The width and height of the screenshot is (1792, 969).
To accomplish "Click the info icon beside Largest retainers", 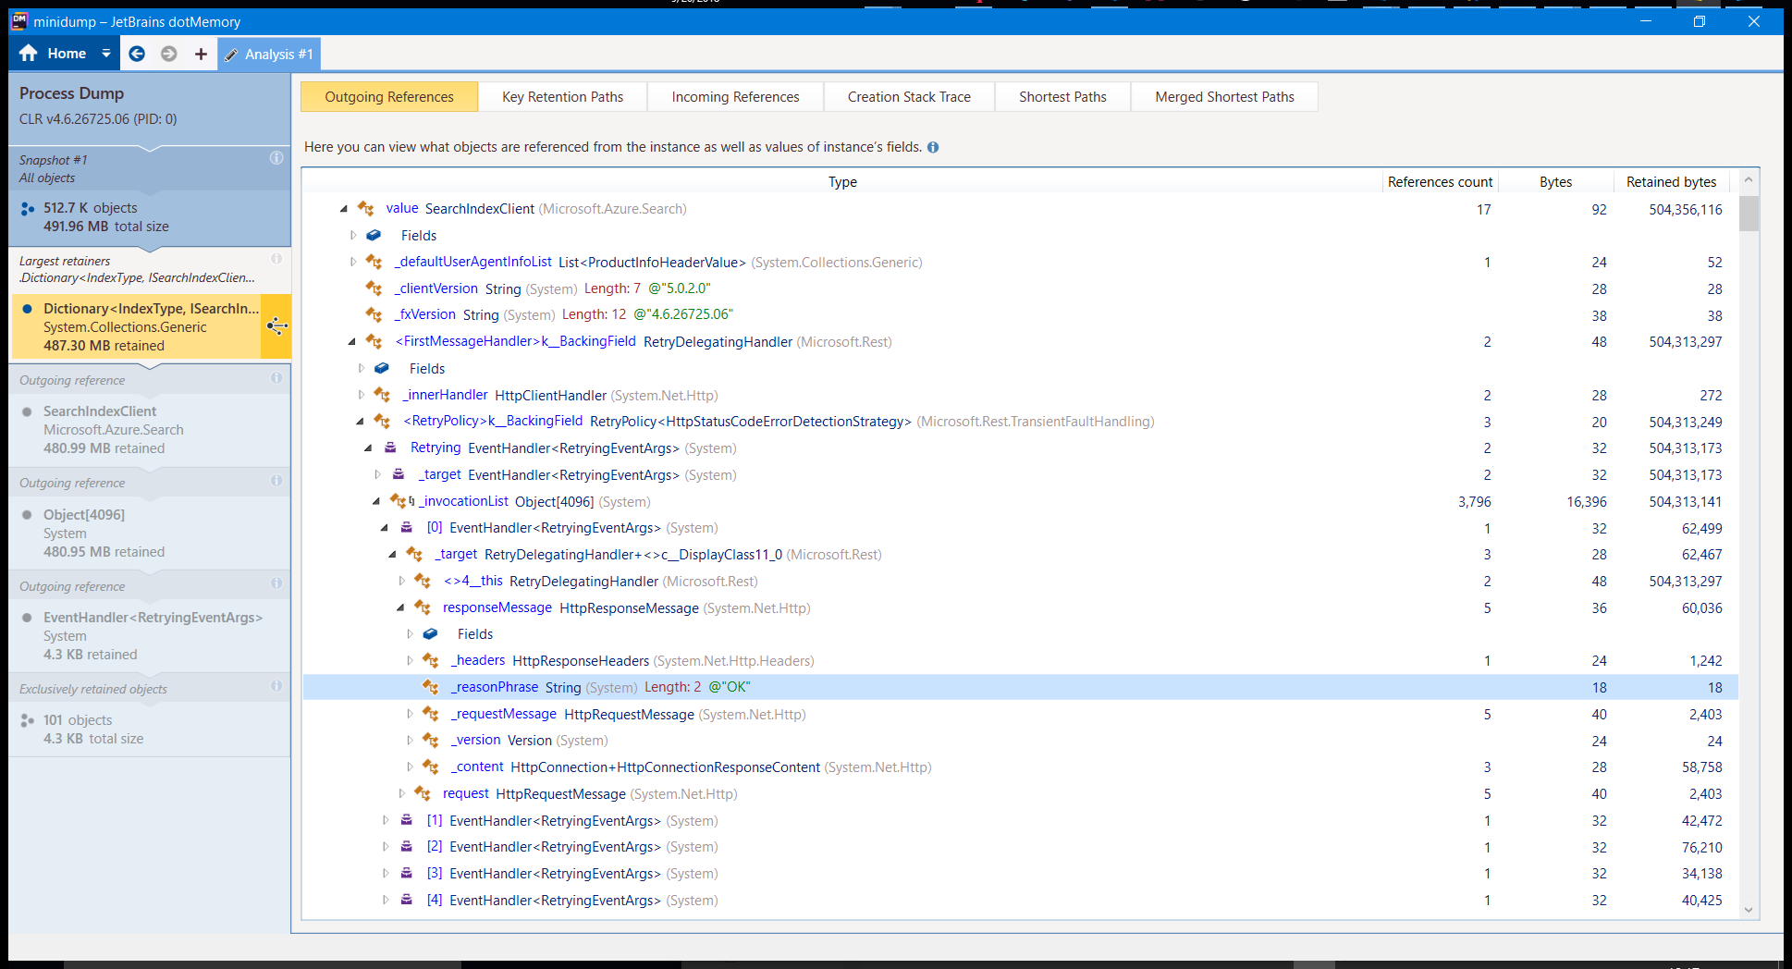I will tap(276, 259).
